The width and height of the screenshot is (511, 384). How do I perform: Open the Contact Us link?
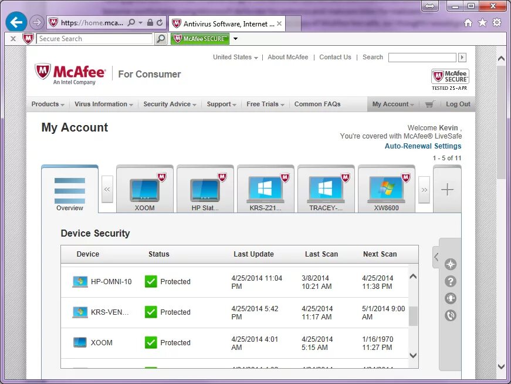[335, 57]
